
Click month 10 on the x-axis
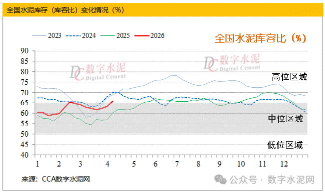[241, 164]
